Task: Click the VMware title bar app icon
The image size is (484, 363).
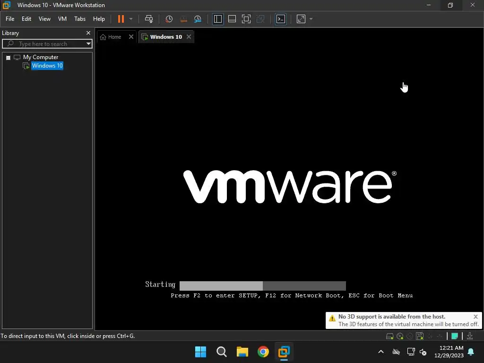Action: click(x=7, y=5)
